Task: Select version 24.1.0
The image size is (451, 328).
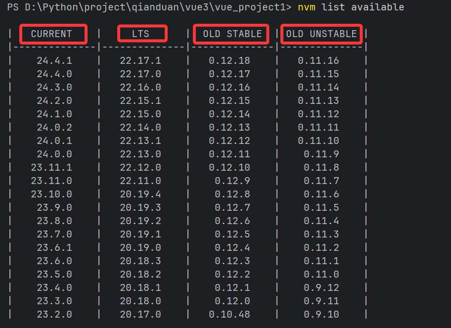Action: [x=54, y=114]
